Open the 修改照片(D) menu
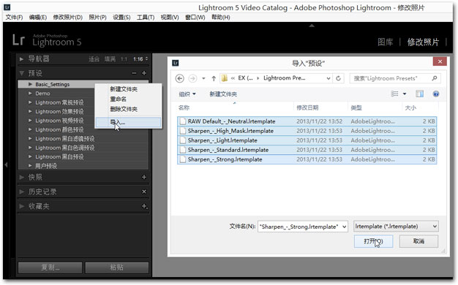 coord(68,18)
